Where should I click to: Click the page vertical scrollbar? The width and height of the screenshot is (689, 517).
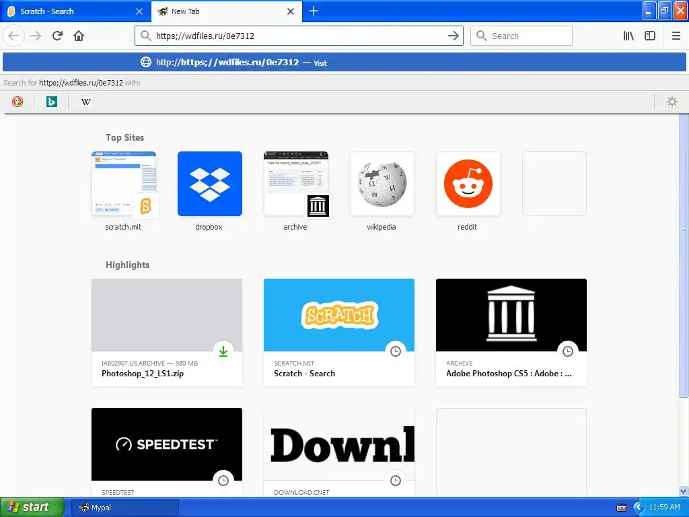[683, 255]
